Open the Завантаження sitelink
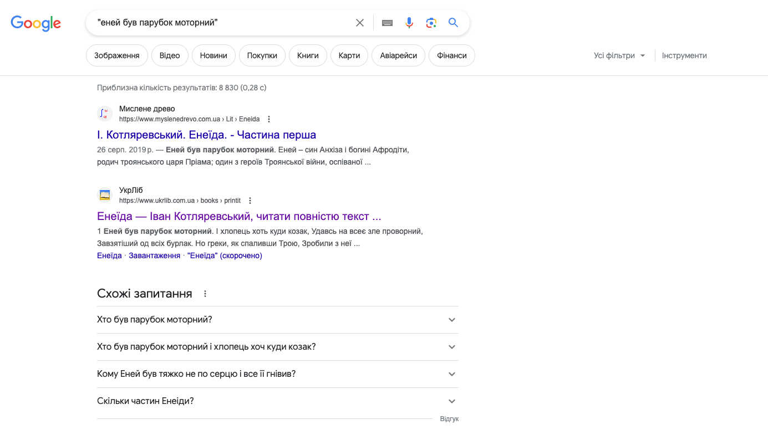768x435 pixels. pyautogui.click(x=155, y=255)
